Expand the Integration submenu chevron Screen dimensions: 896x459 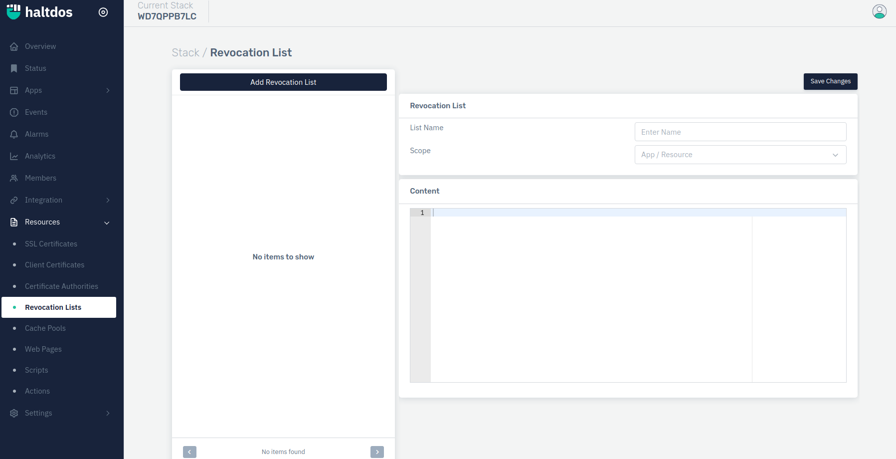point(108,200)
